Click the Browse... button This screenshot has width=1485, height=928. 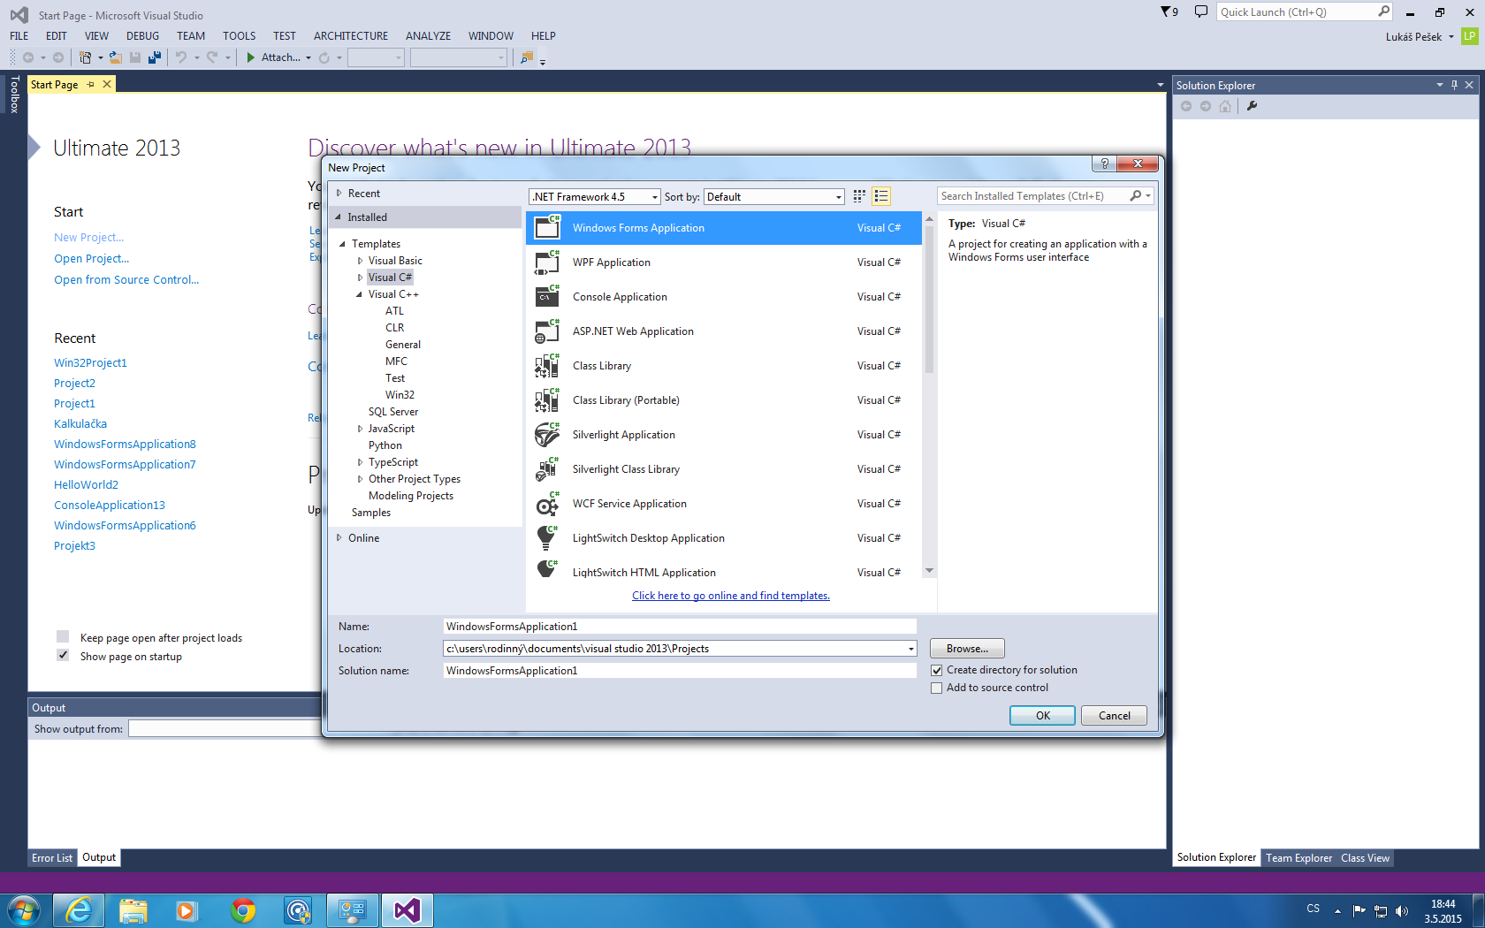pos(967,649)
